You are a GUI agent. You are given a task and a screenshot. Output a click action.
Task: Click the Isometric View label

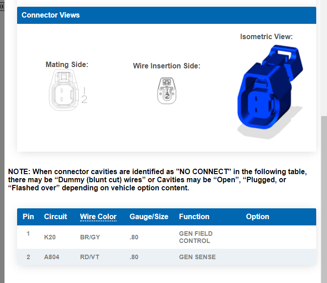[x=266, y=36]
